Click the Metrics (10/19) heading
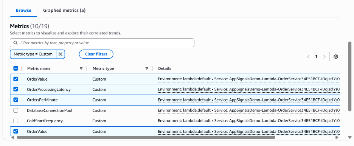 29,26
